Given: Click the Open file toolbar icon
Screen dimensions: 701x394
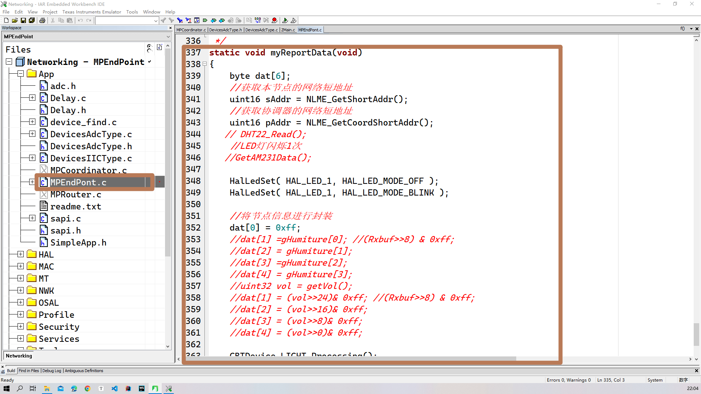Looking at the screenshot, I should tap(15, 20).
